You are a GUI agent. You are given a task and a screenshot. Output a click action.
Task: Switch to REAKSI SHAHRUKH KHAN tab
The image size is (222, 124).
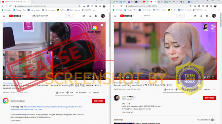15,2
